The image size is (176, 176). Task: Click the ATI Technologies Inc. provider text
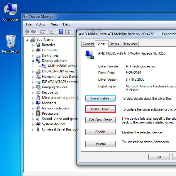(x=141, y=66)
